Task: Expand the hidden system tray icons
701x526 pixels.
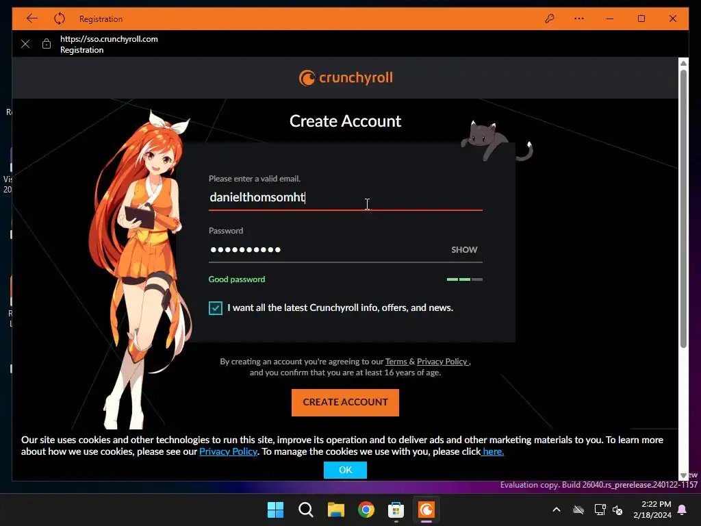Action: pyautogui.click(x=557, y=510)
